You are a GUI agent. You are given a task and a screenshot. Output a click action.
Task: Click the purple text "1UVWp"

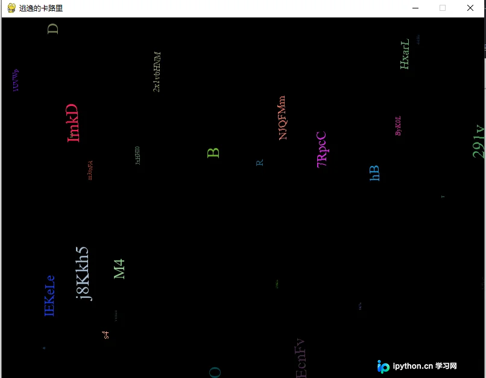16,81
